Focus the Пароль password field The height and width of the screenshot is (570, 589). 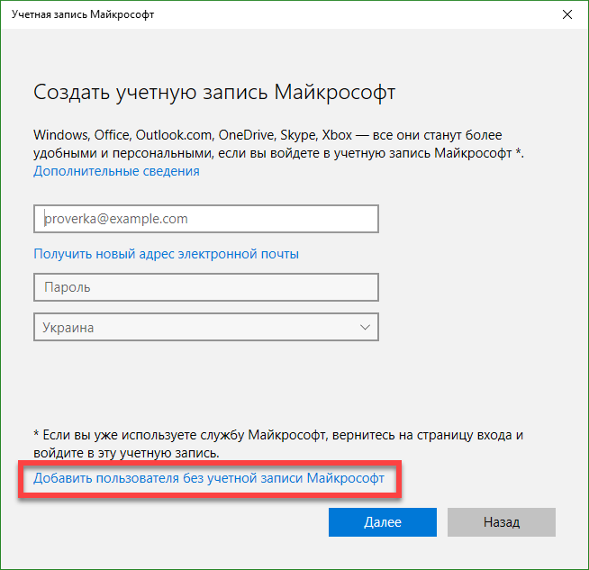point(206,287)
